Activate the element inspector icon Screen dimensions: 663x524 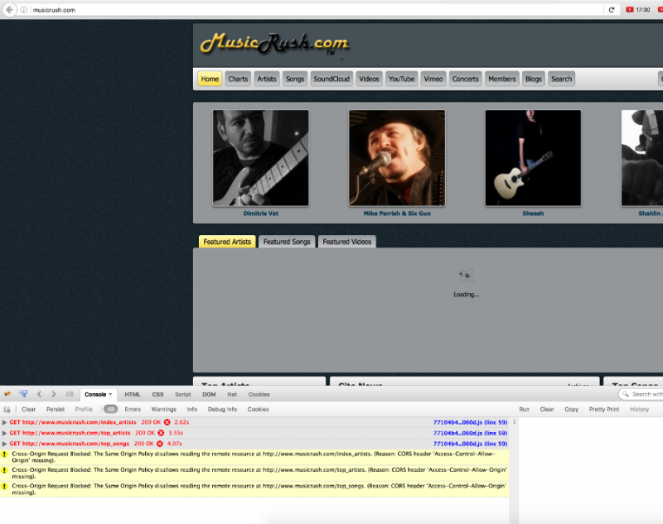pyautogui.click(x=23, y=394)
